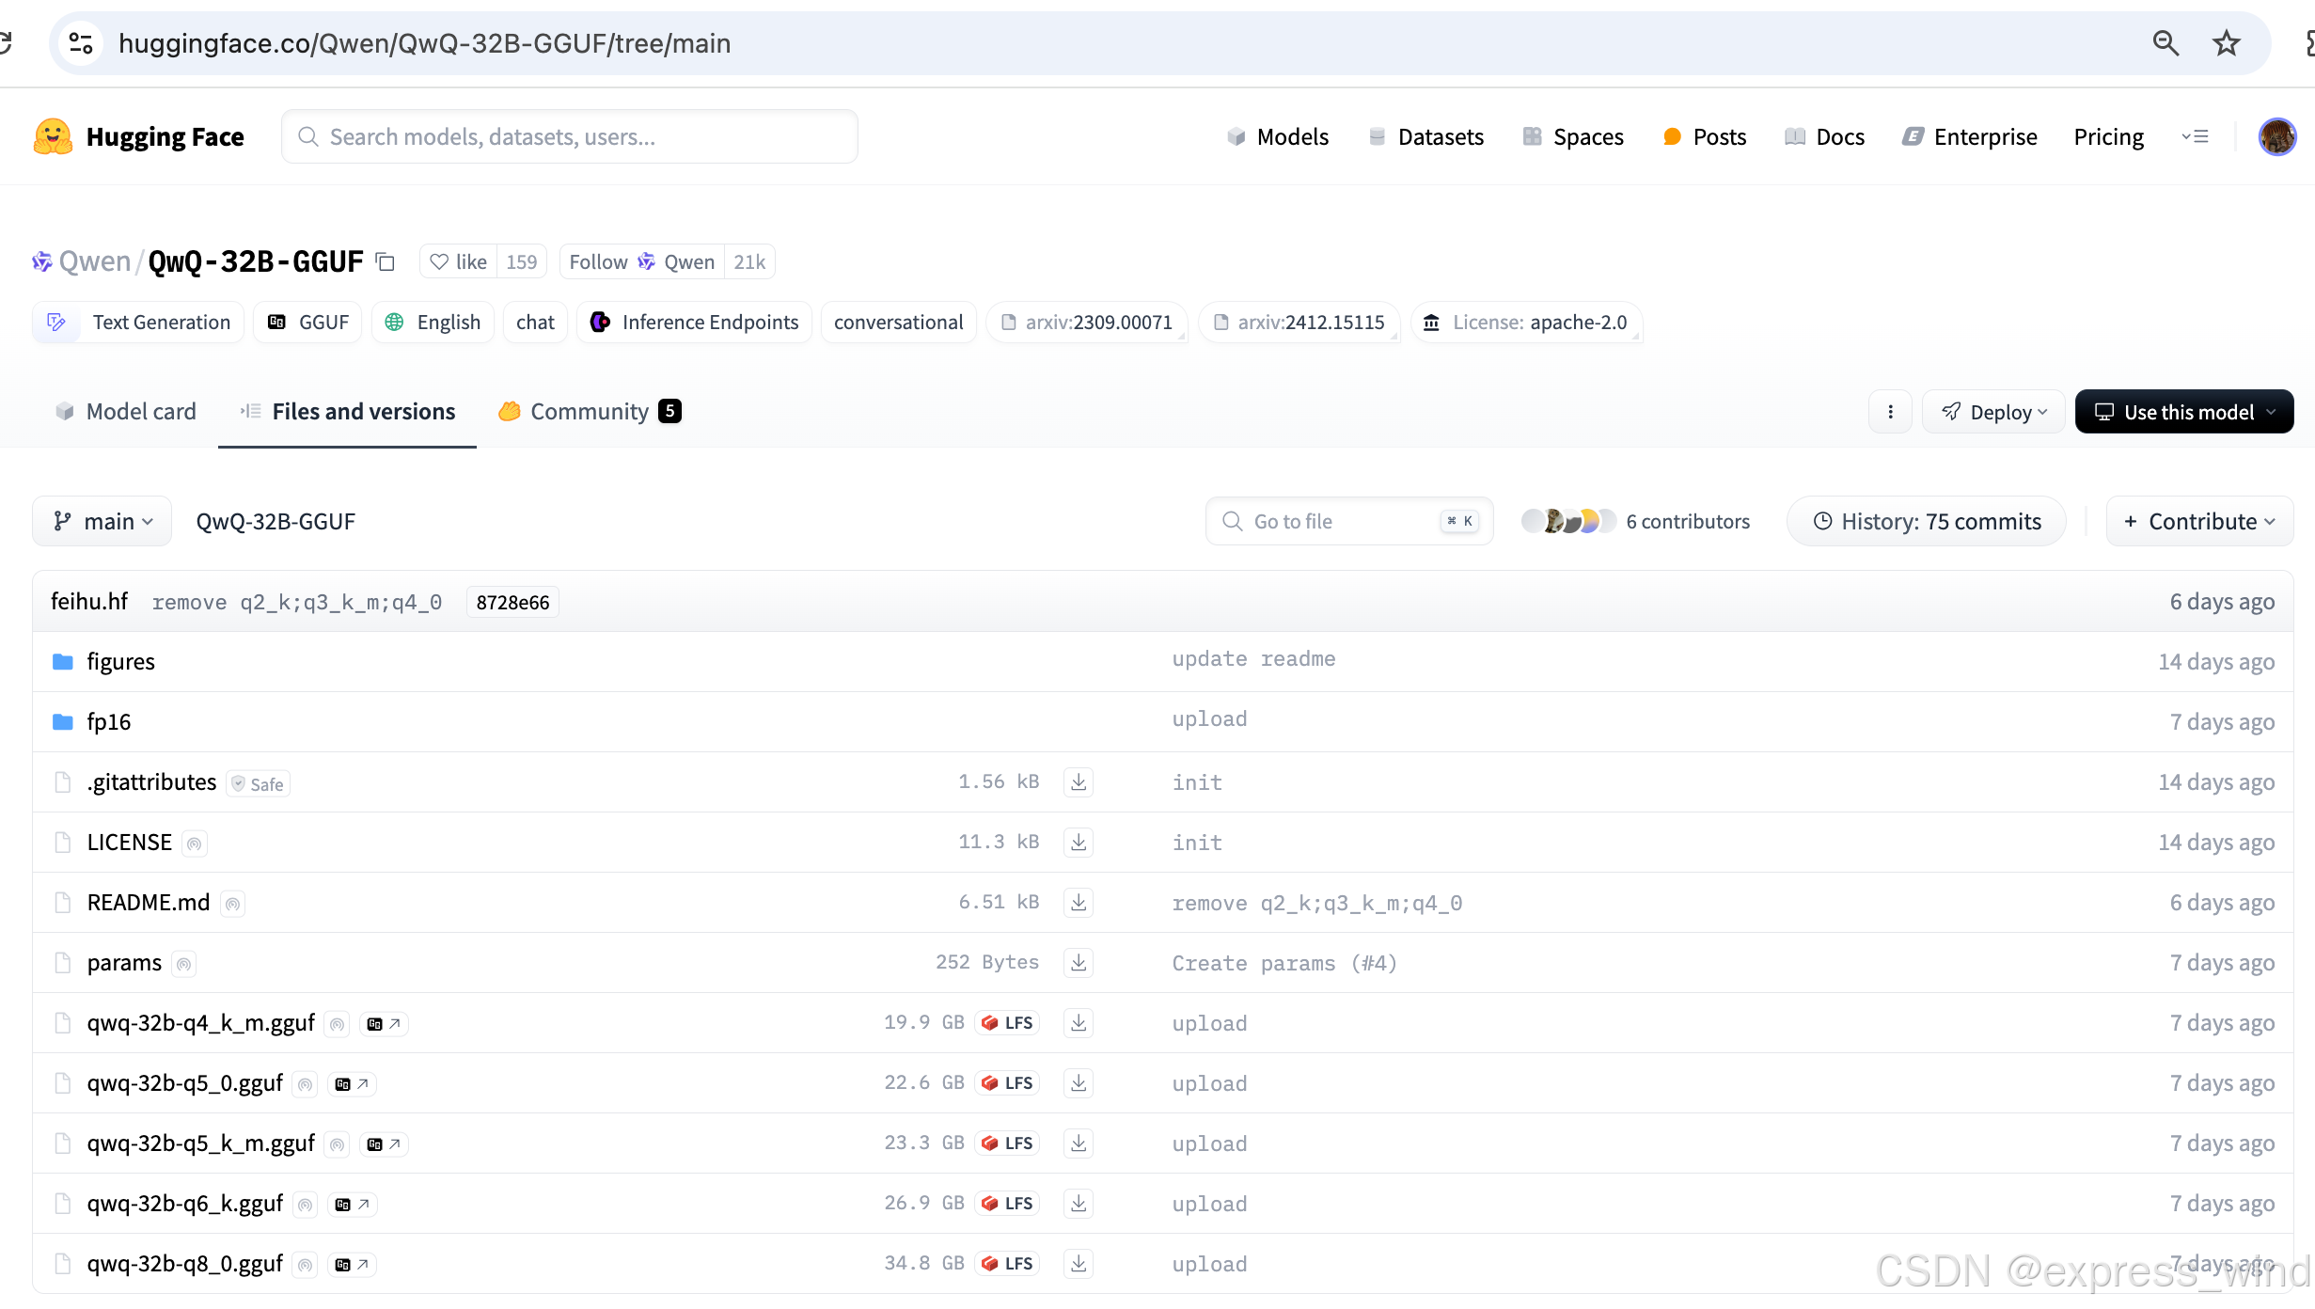
Task: Open the Contribute dropdown
Action: click(x=2199, y=521)
